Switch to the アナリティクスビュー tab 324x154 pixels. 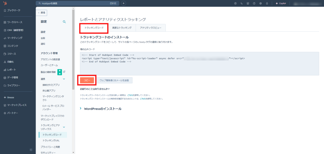click(151, 28)
